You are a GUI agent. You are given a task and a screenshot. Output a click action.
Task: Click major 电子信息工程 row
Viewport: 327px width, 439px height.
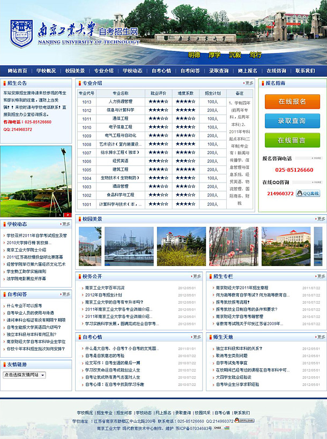[121, 127]
